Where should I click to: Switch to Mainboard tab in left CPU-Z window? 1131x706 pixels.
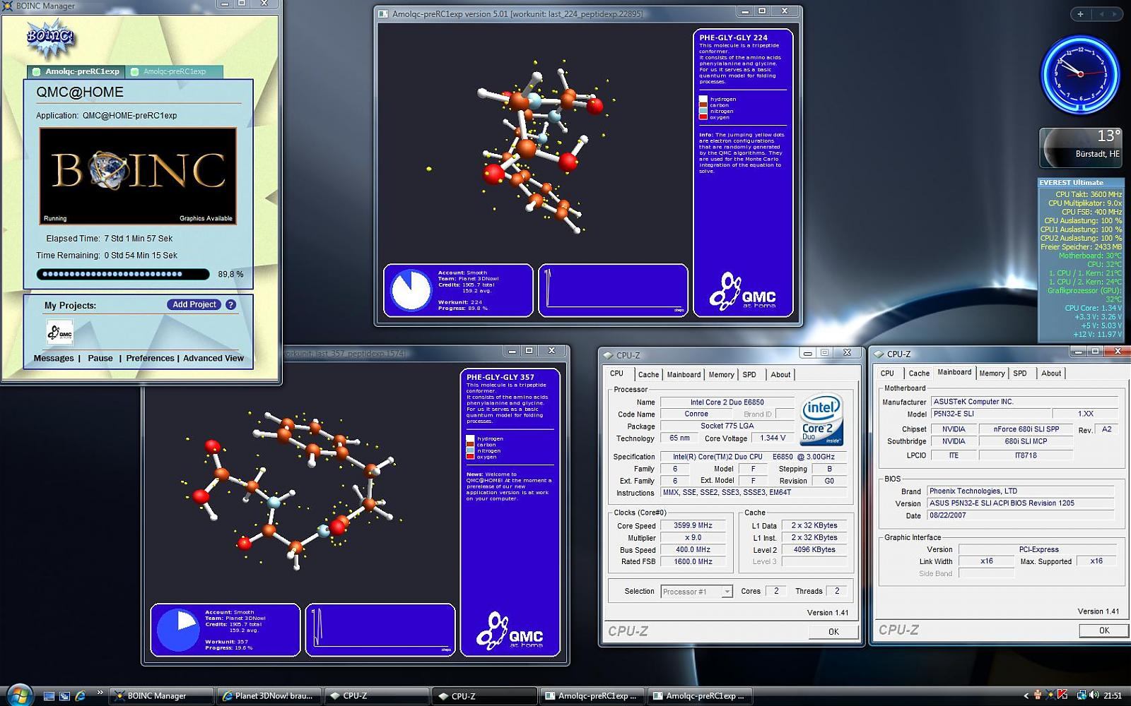click(x=684, y=375)
